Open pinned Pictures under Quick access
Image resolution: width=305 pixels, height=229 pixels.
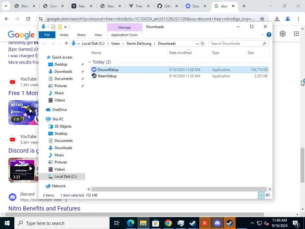pyautogui.click(x=60, y=86)
